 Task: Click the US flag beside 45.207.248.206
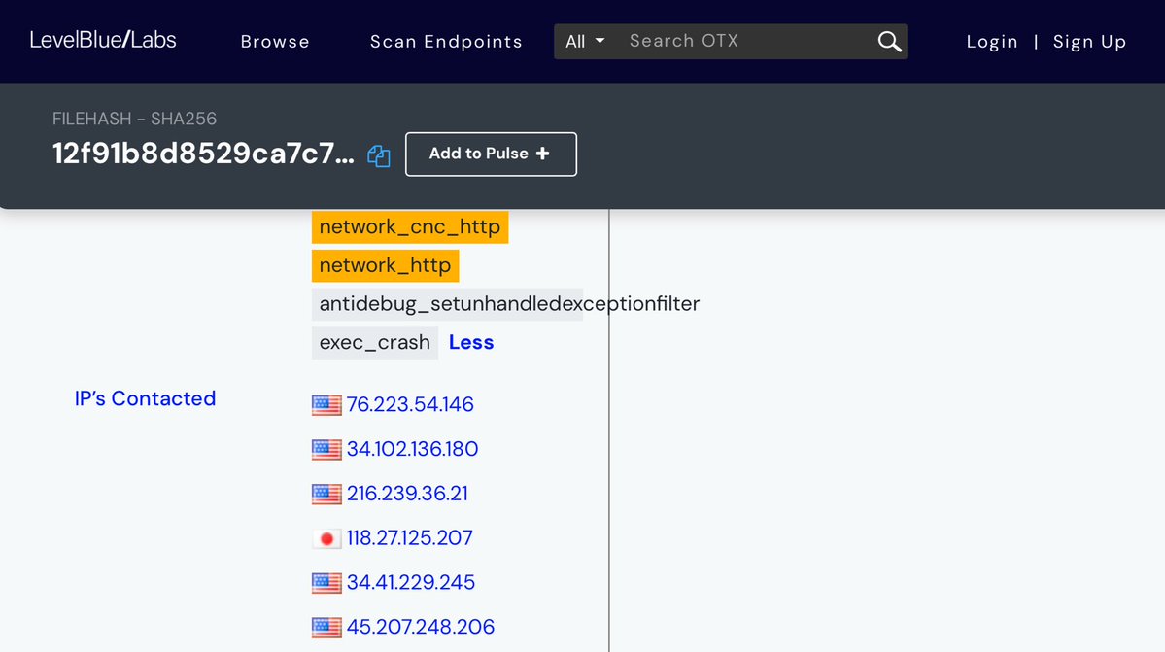pyautogui.click(x=326, y=628)
